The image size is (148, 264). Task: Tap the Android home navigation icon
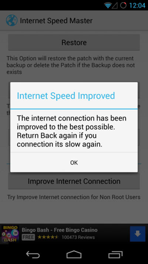point(74,254)
